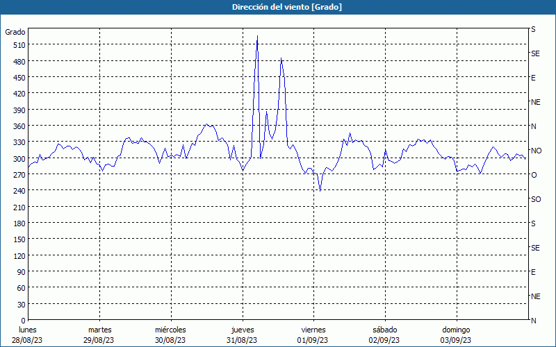This screenshot has width=556, height=347.
Task: Click the tallest wind-direction spike on jueves
Action: [x=257, y=36]
